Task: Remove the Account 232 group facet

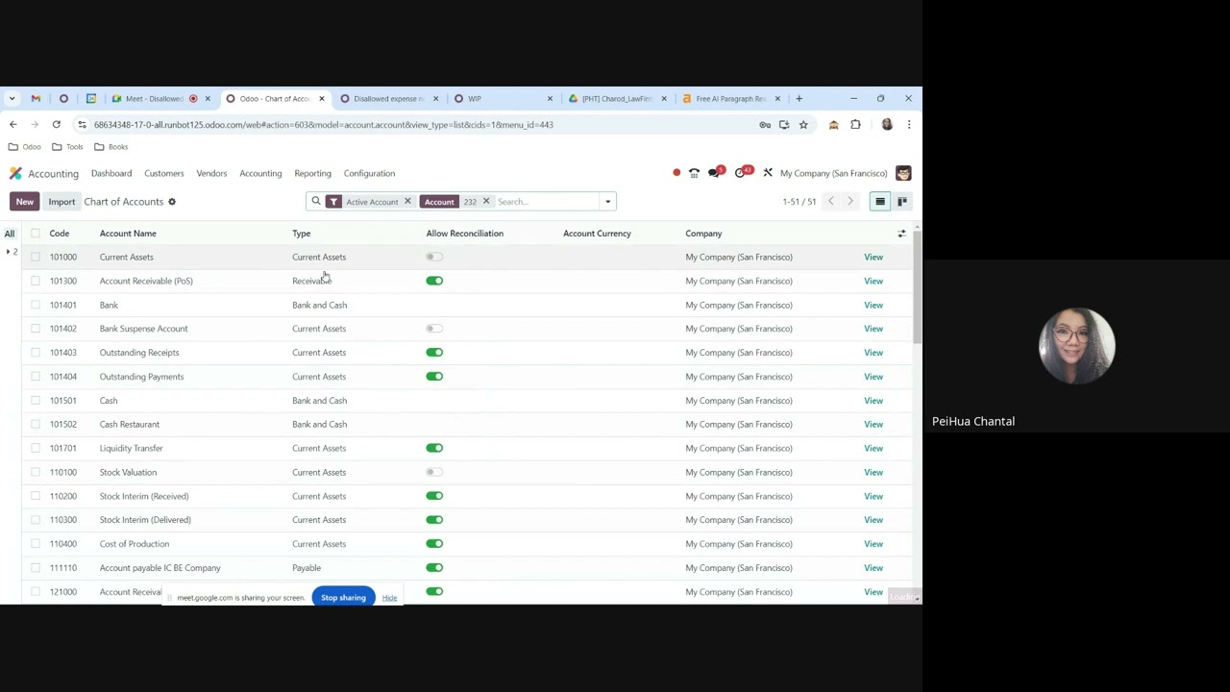Action: point(486,202)
